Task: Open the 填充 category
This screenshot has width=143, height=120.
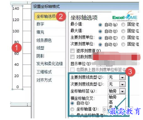Action: click(40, 32)
